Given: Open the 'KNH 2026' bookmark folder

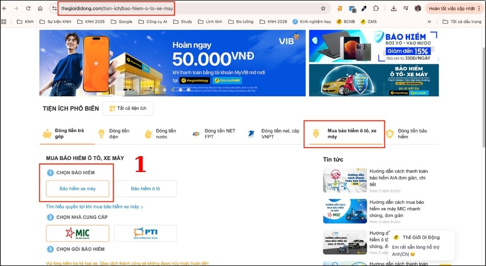Looking at the screenshot, I should (273, 22).
